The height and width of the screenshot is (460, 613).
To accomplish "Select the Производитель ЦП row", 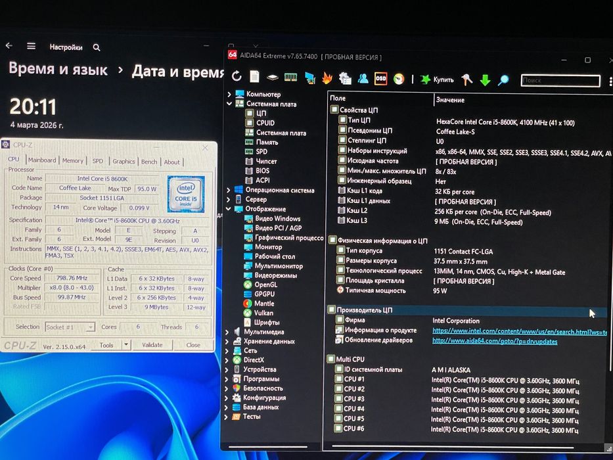I will [468, 310].
